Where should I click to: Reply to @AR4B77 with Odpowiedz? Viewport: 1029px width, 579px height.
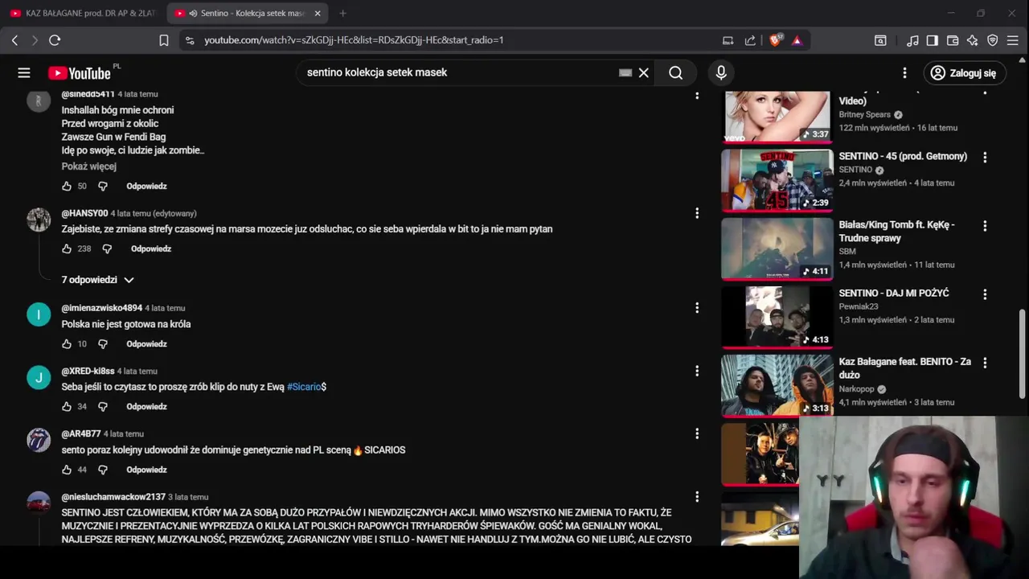[x=146, y=470]
